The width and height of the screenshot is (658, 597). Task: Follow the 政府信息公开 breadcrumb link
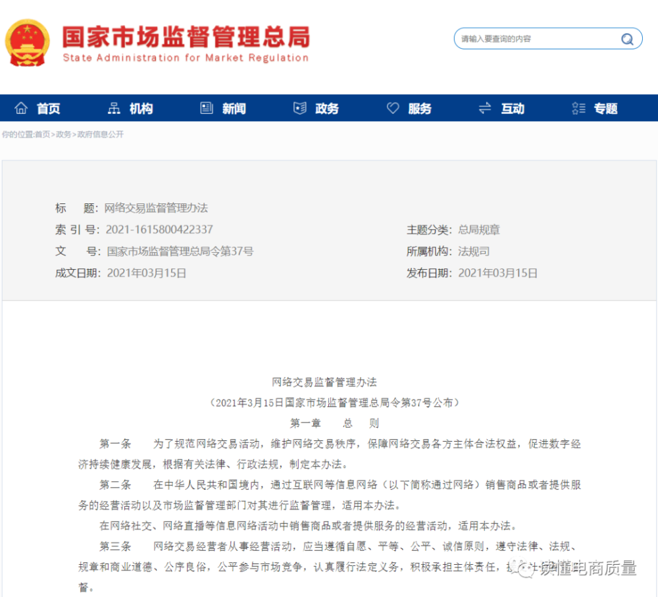[x=100, y=134]
